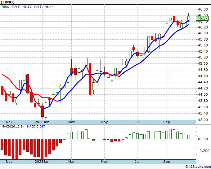Click the (FBND) chart title
The height and width of the screenshot is (169, 211).
point(7,2)
